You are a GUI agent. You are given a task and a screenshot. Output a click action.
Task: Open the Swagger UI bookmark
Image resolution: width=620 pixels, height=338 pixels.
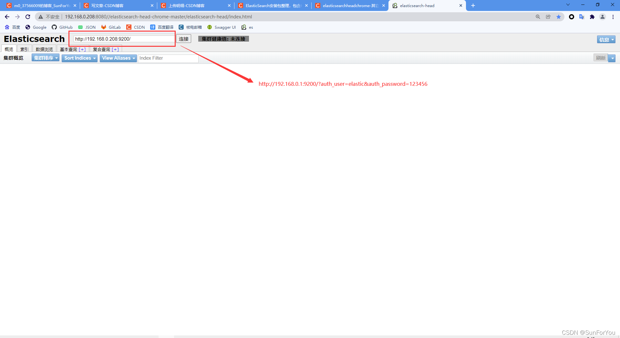click(x=222, y=27)
